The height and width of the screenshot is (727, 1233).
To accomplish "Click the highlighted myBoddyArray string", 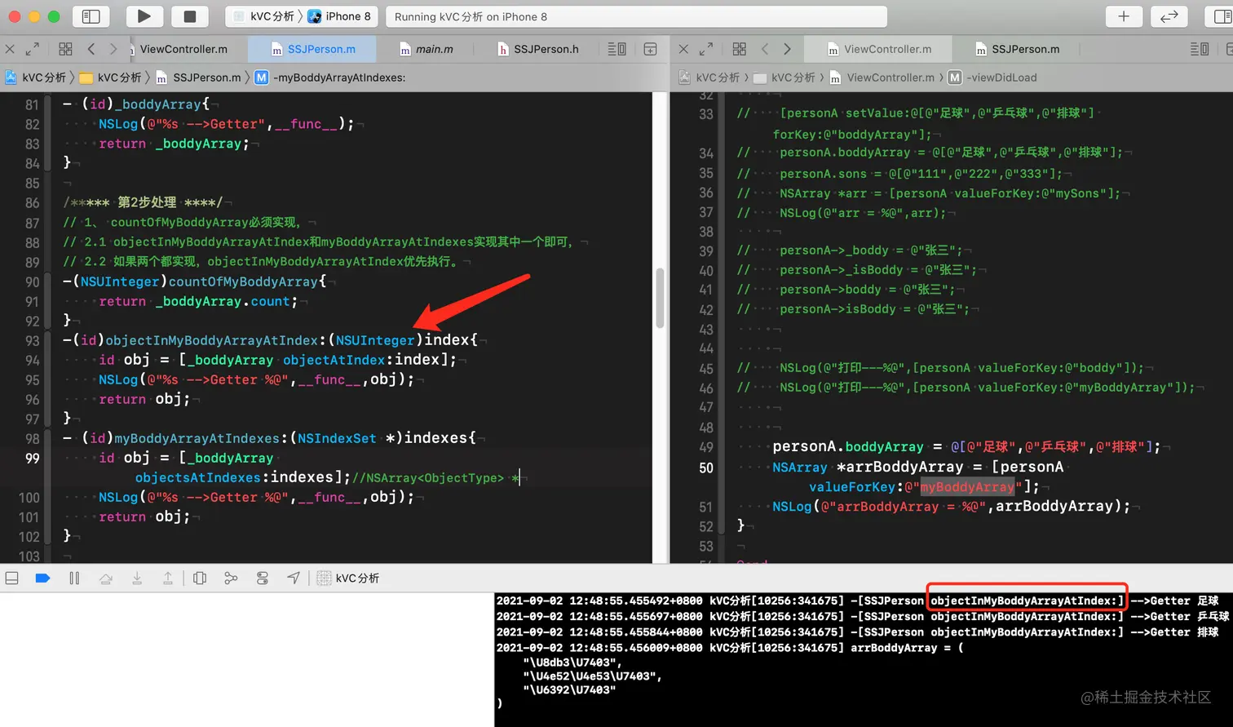I will [968, 487].
